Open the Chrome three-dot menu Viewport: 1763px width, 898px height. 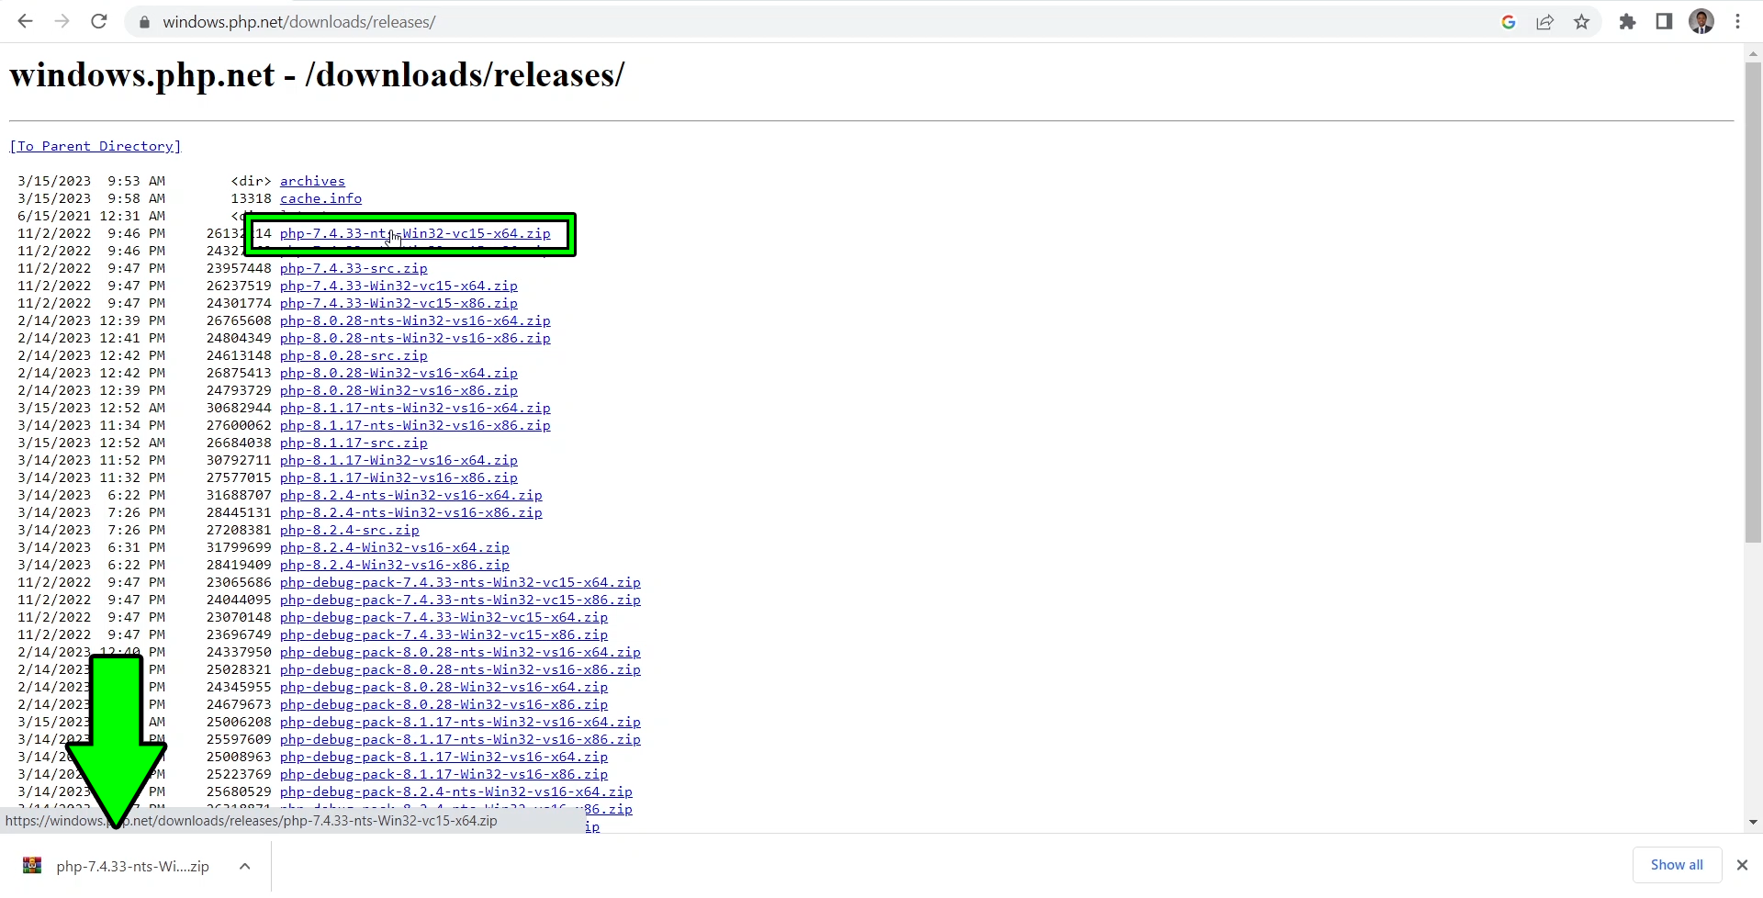tap(1739, 21)
